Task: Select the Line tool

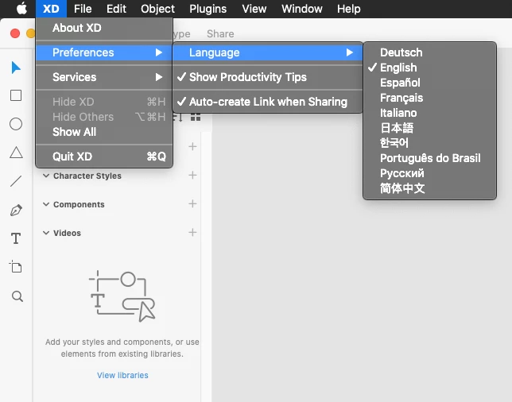Action: (x=16, y=181)
